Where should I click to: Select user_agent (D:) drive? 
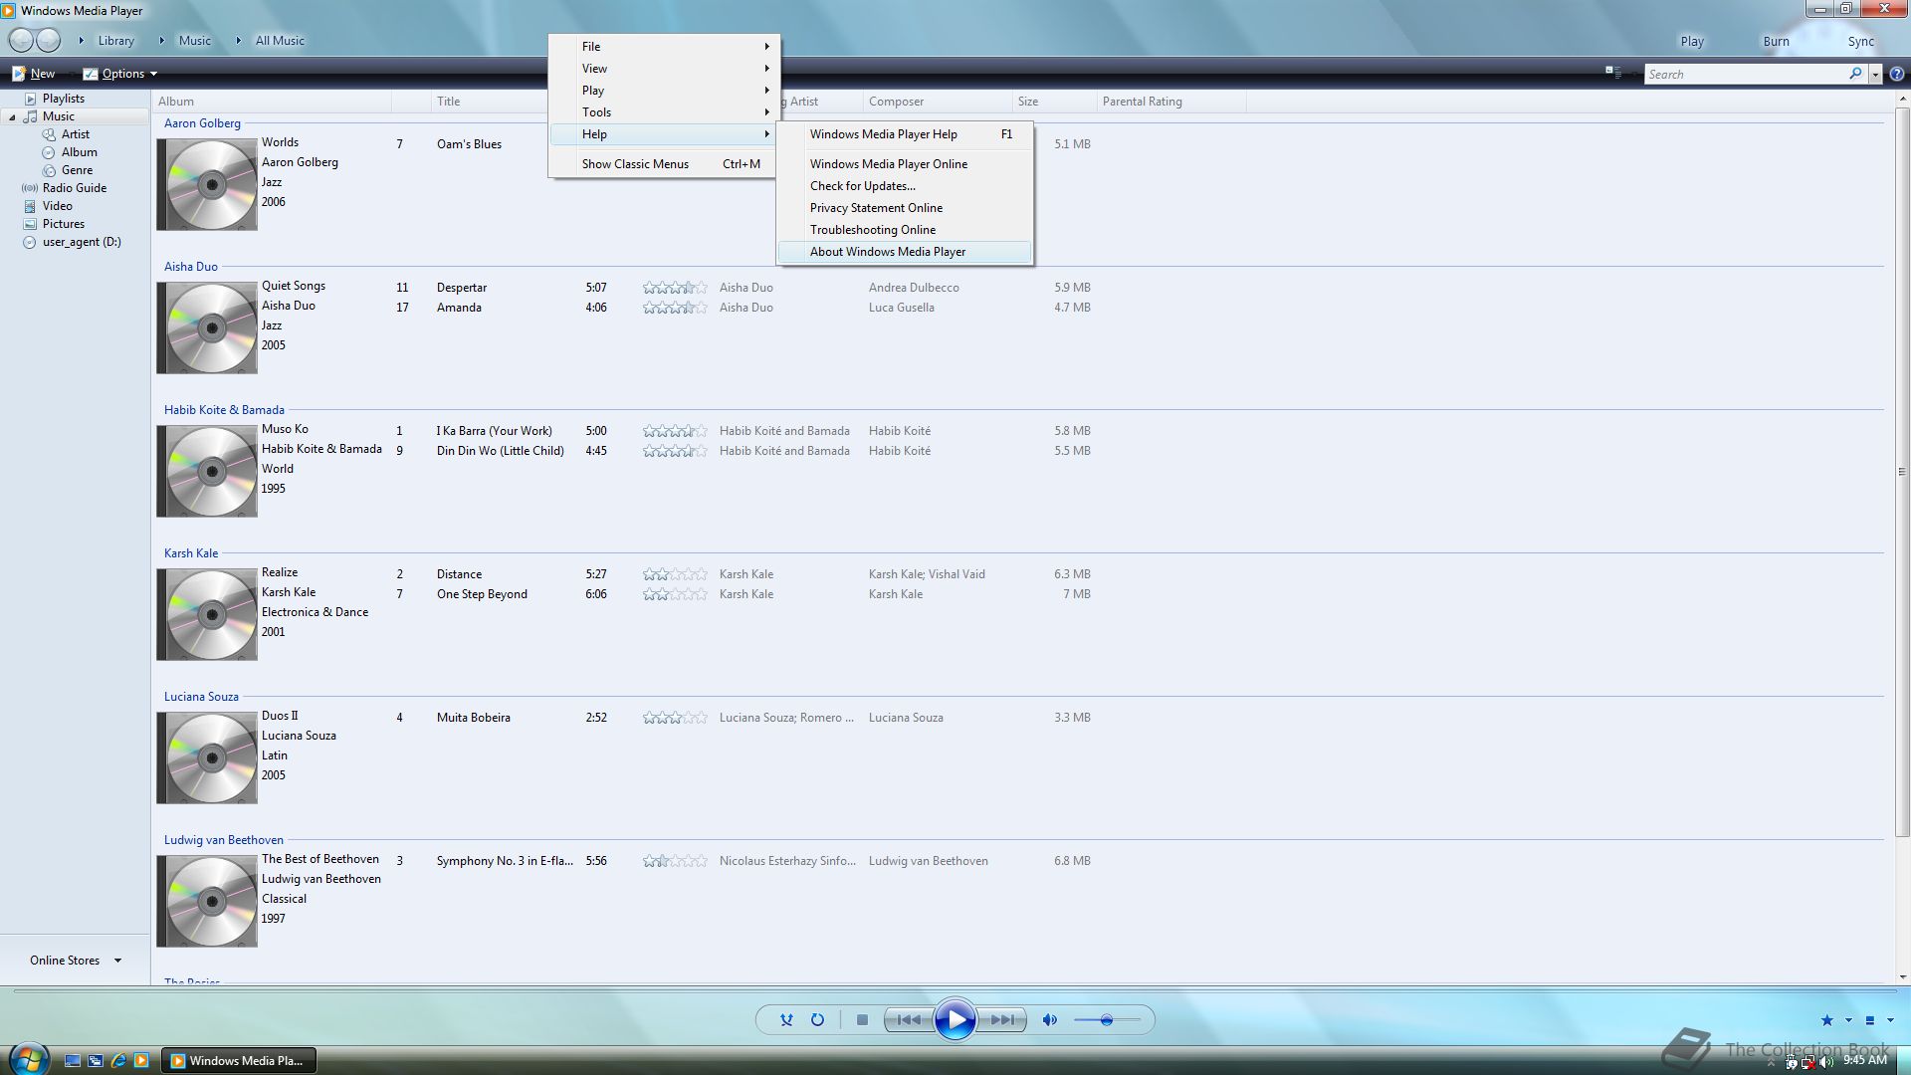tap(82, 242)
